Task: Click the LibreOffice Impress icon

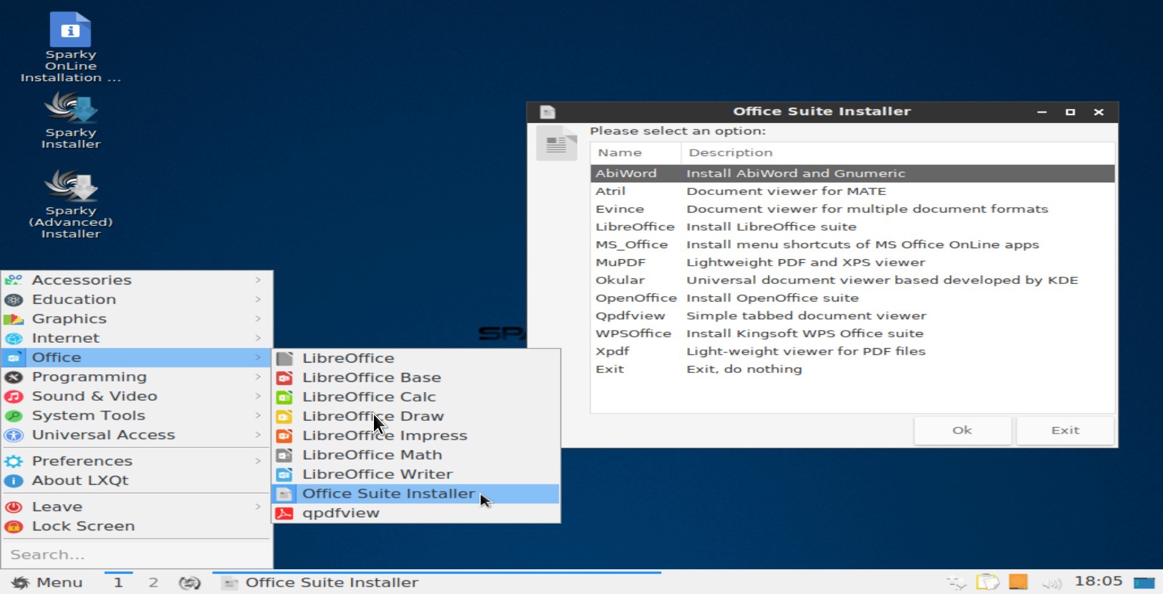Action: click(284, 436)
